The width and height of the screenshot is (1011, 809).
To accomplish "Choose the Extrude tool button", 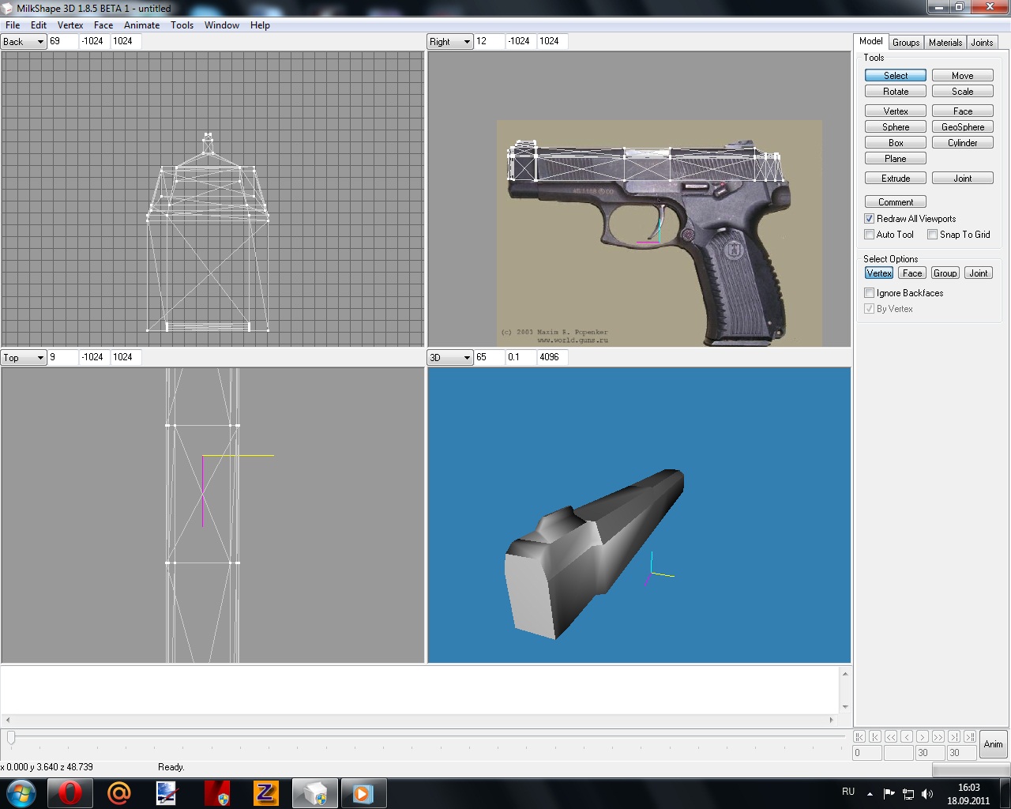I will click(x=895, y=179).
